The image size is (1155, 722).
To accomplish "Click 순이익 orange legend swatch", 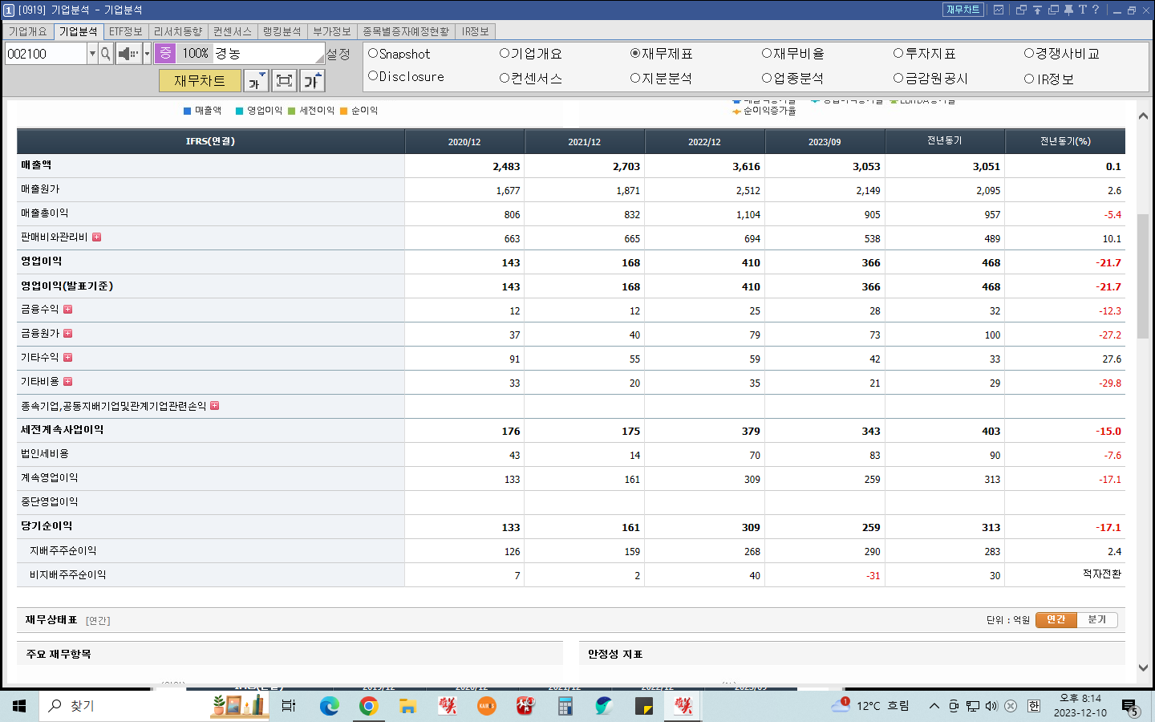I will click(344, 111).
